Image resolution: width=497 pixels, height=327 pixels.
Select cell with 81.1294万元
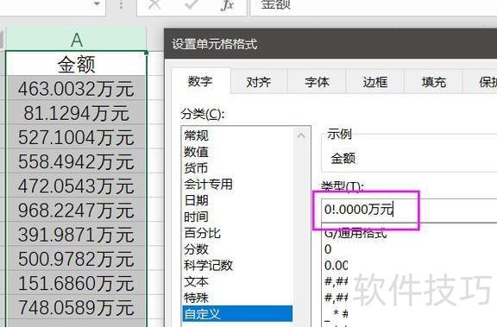point(76,113)
